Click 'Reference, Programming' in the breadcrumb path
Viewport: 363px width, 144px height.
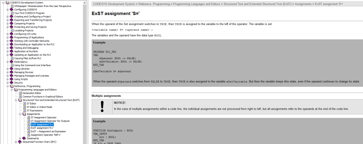click(x=155, y=4)
